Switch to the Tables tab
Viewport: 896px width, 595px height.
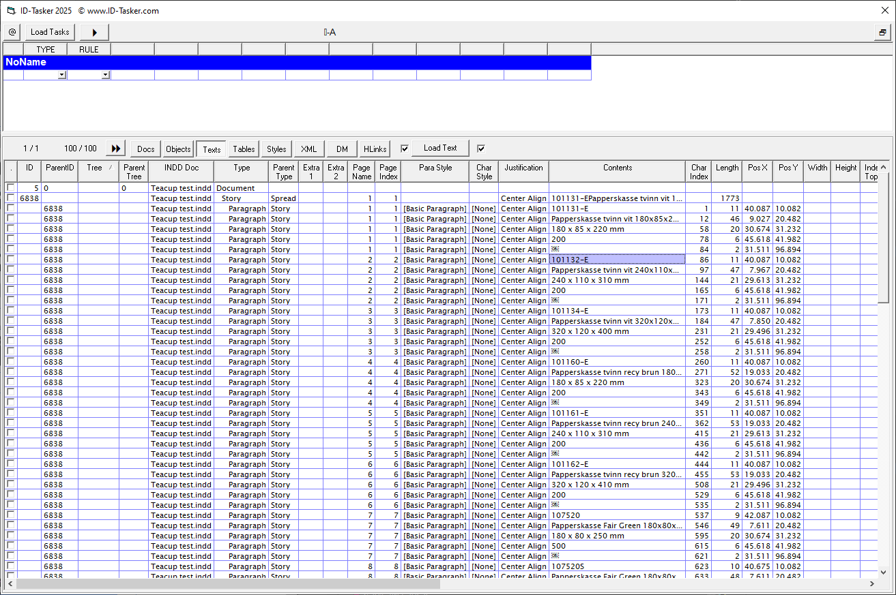(x=243, y=148)
